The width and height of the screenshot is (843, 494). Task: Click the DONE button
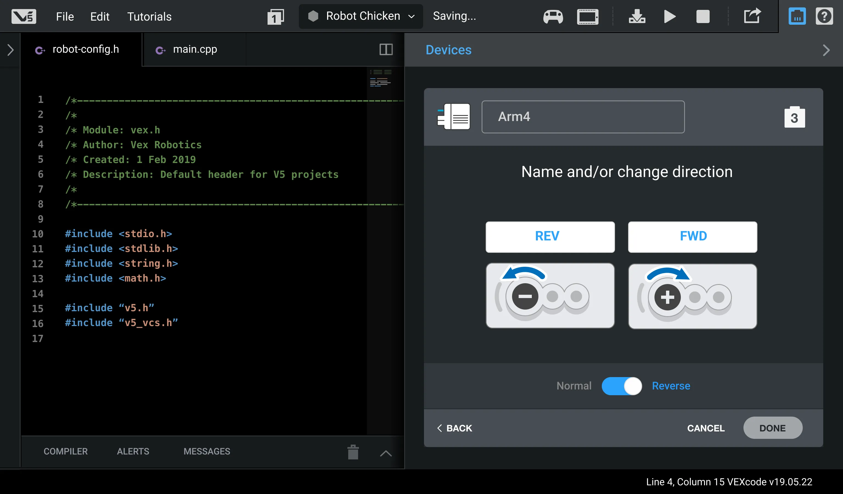coord(772,428)
